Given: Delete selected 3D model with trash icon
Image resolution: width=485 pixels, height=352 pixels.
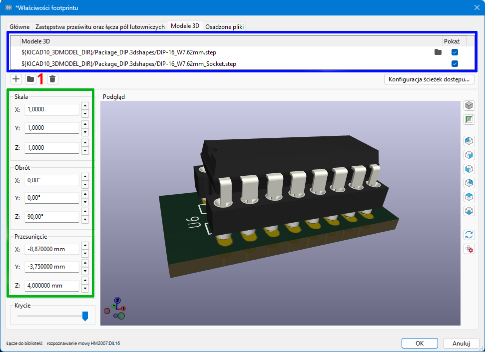Looking at the screenshot, I should tap(52, 79).
